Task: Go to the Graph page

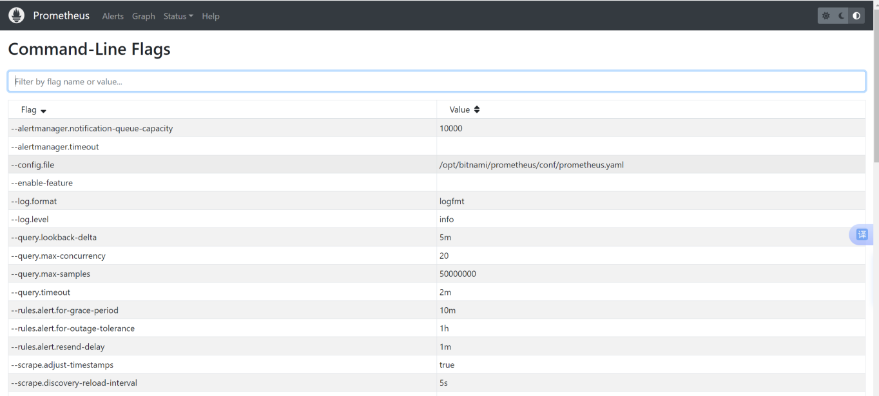Action: (x=143, y=16)
